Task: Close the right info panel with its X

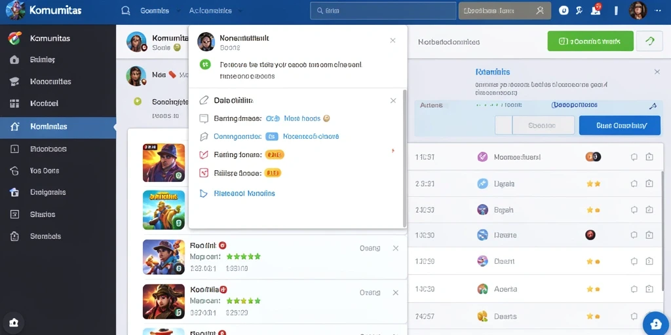Action: 657,72
